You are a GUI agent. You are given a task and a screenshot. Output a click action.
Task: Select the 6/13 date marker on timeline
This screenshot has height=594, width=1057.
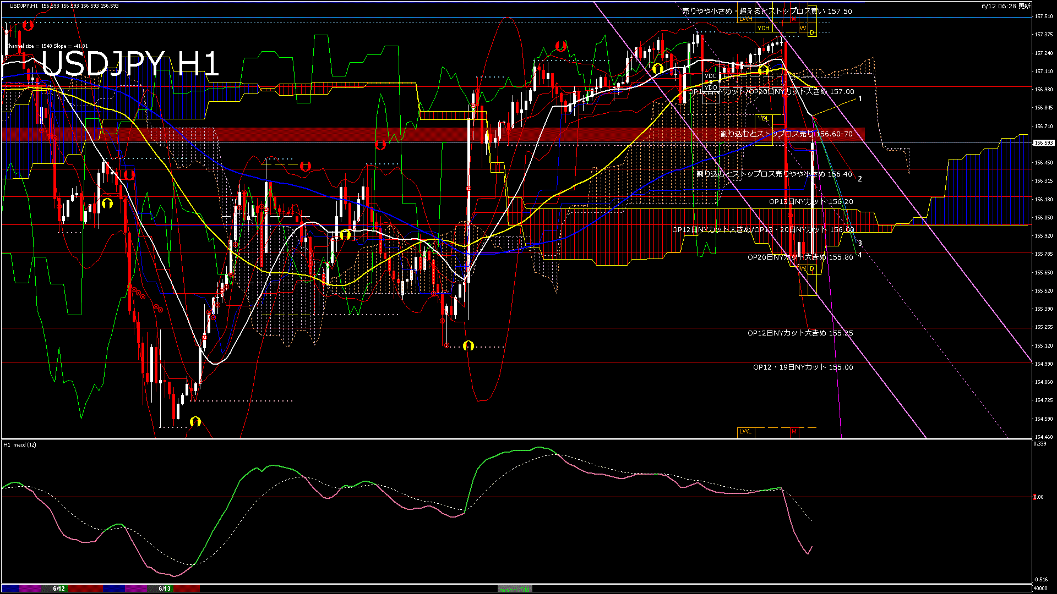(165, 588)
